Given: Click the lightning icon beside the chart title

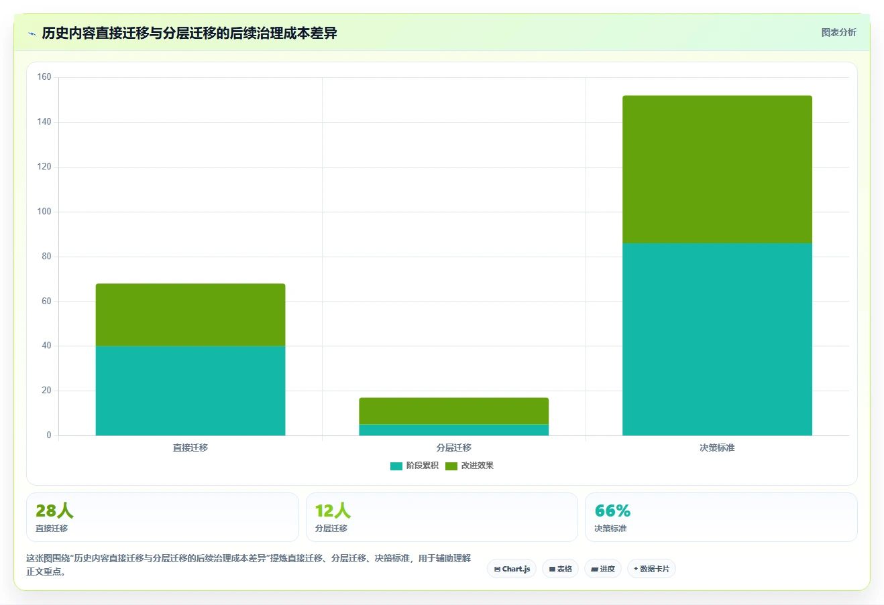Looking at the screenshot, I should pyautogui.click(x=32, y=33).
